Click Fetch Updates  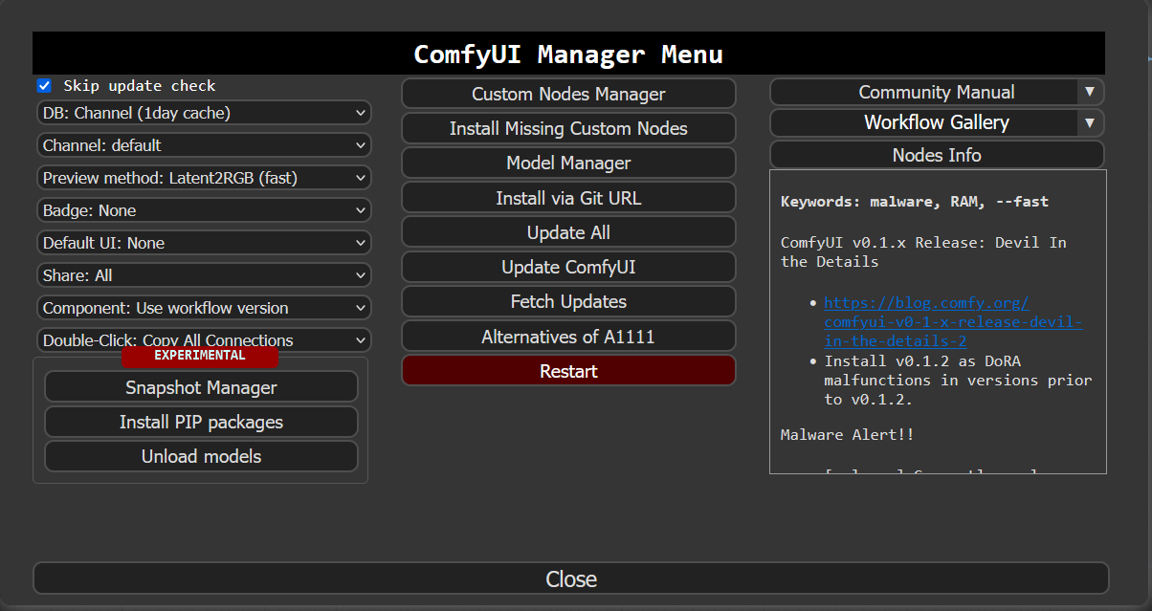(568, 301)
